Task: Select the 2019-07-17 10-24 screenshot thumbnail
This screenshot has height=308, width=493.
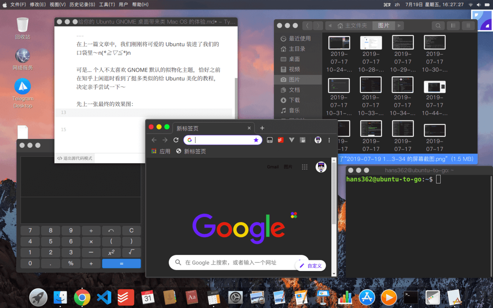Action: tap(339, 42)
